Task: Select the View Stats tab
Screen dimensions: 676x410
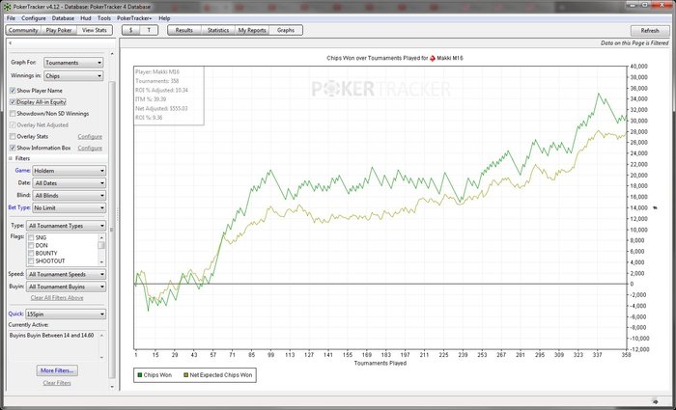Action: pyautogui.click(x=95, y=31)
